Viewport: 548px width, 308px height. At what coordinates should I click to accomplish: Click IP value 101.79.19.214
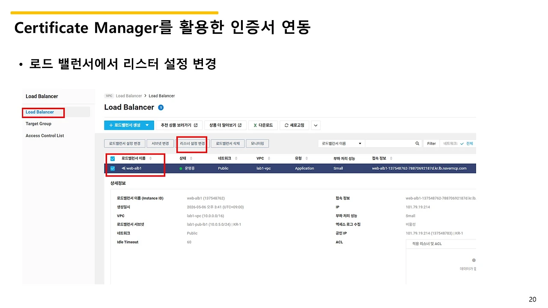point(418,207)
